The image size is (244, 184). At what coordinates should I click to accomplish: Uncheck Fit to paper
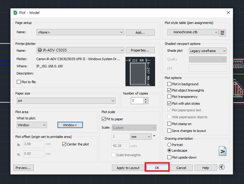104,119
